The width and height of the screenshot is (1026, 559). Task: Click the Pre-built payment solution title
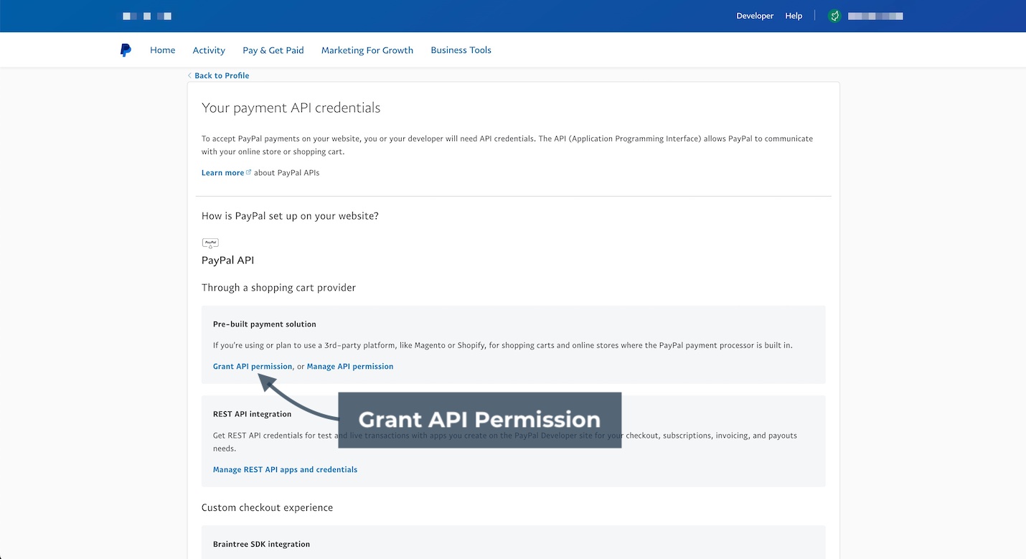(x=265, y=324)
